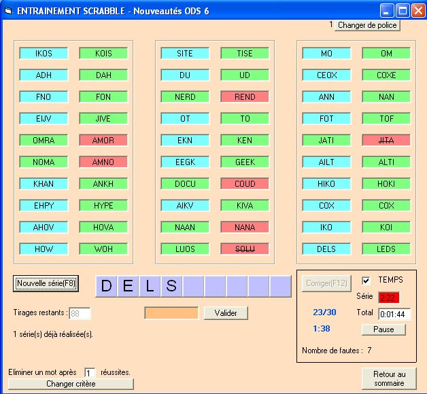Maximize the Entrainement Scrabble window
Image resolution: width=427 pixels, height=394 pixels.
tap(403, 11)
